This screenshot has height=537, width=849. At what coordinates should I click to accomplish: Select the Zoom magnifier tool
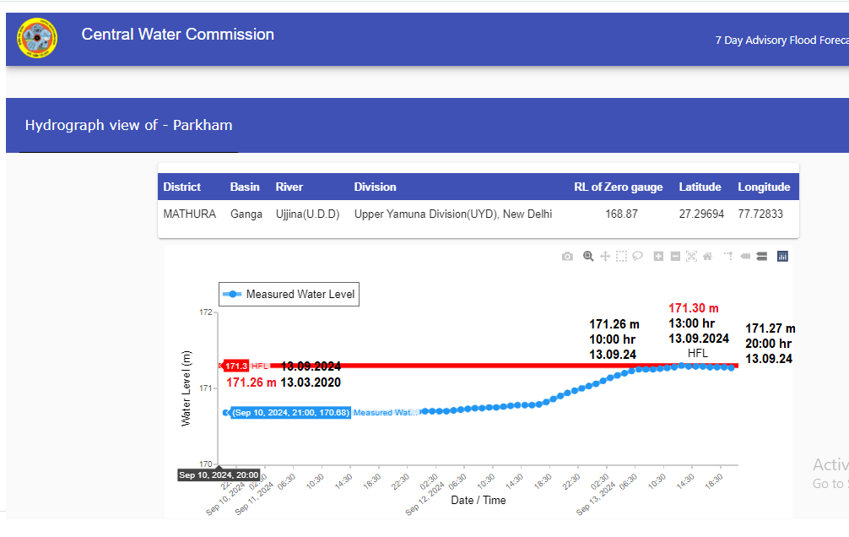(588, 257)
